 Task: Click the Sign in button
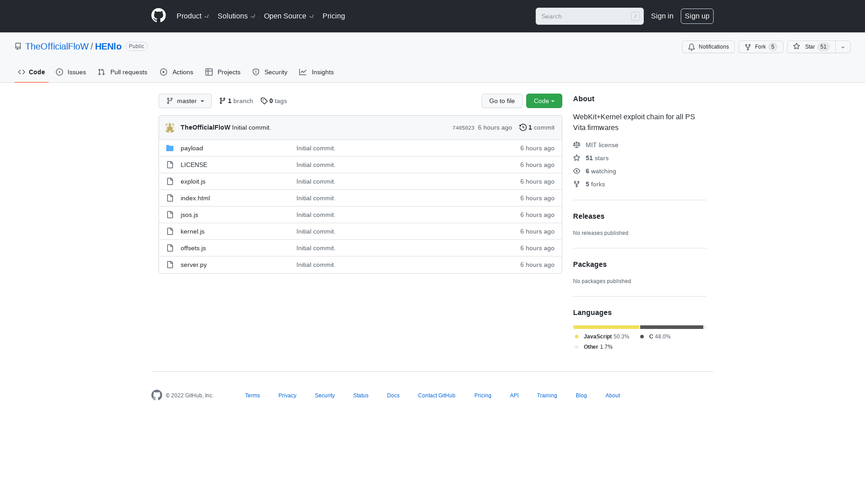coord(662,16)
